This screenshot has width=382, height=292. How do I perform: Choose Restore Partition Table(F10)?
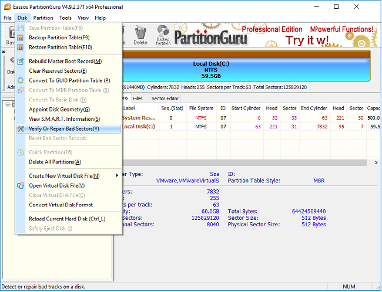point(69,47)
